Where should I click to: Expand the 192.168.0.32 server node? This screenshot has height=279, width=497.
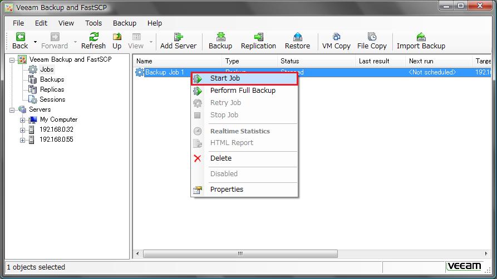pos(22,130)
